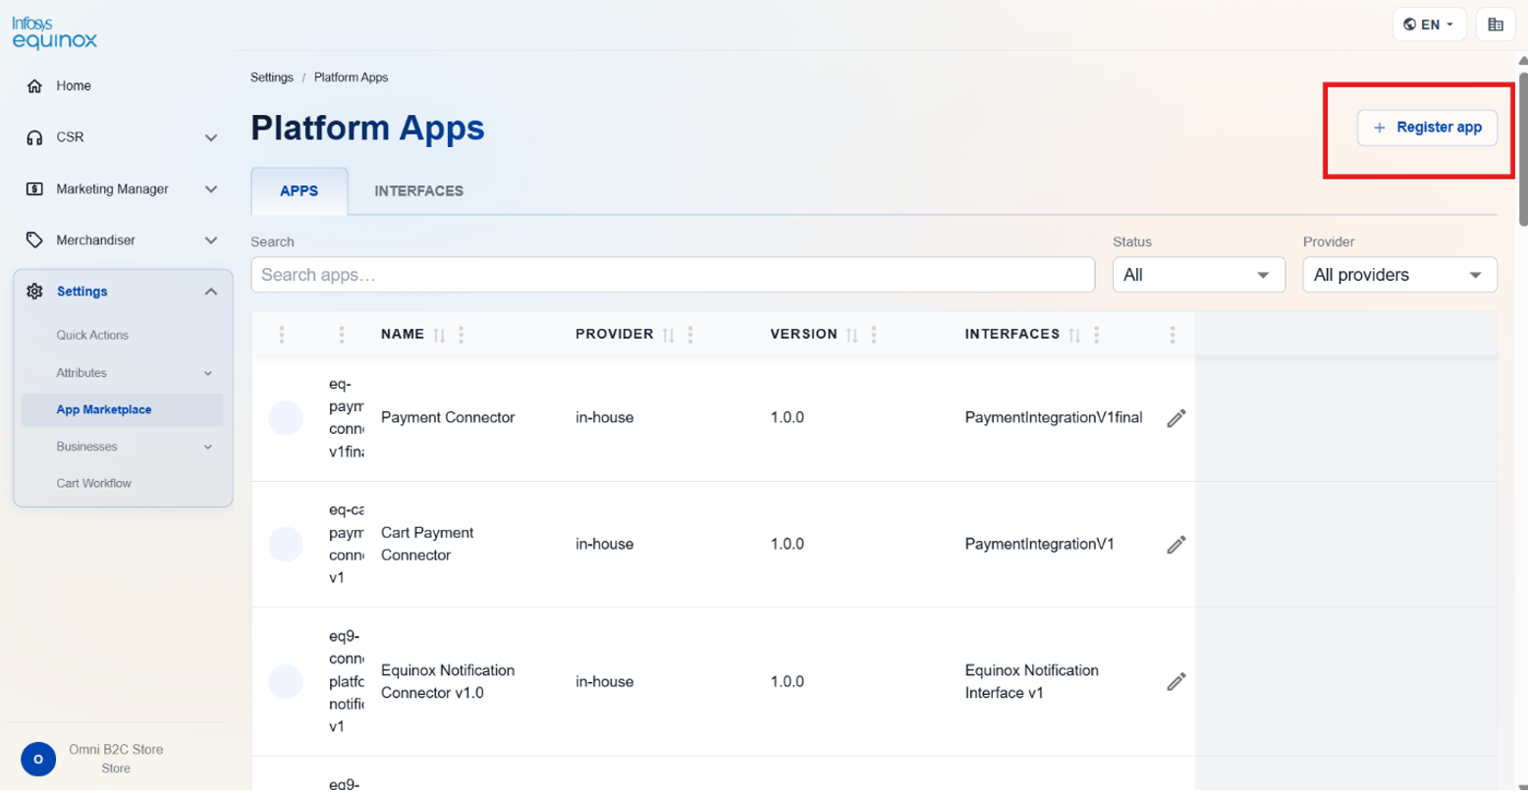Edit the Payment Connector app via pencil
Image resolution: width=1530 pixels, height=793 pixels.
click(x=1176, y=418)
